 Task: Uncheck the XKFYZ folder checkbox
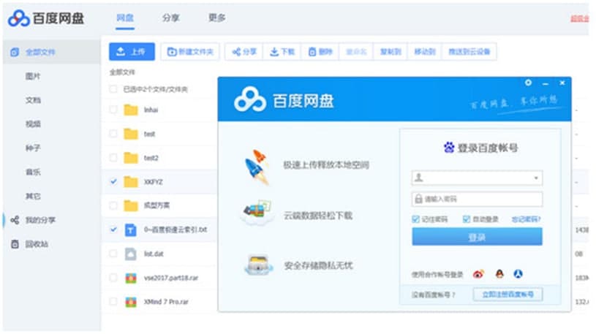coord(113,182)
